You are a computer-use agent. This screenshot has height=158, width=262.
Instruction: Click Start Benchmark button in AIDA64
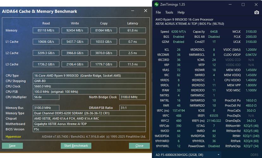pos(76,146)
